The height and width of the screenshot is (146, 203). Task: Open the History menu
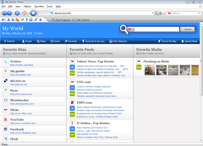pos(27,6)
